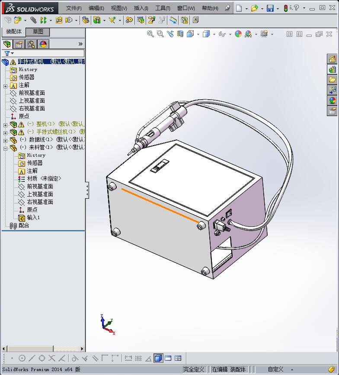Toggle the four-pane window layout button in bottom toolbar

click(x=178, y=358)
